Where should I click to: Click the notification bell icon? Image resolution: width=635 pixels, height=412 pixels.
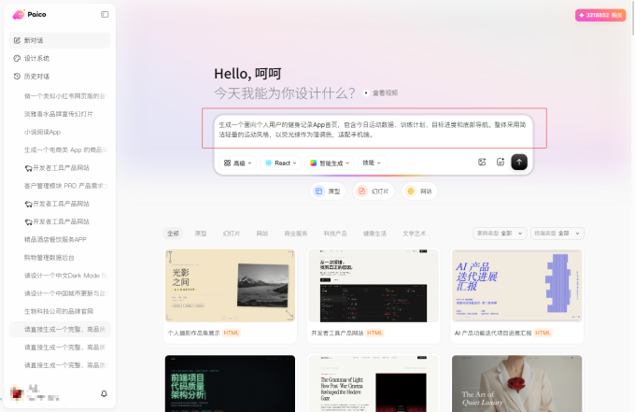(x=104, y=393)
